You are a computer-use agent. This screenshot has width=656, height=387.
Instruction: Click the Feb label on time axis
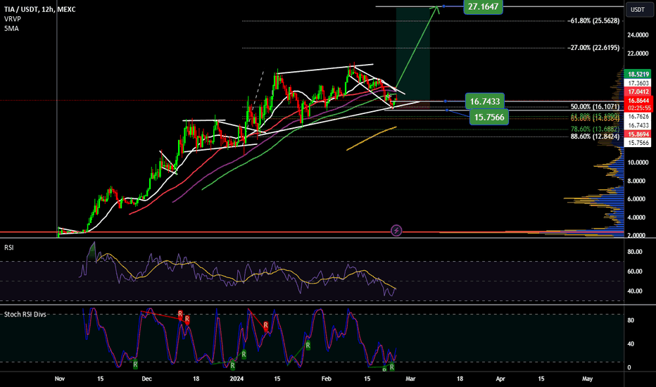327,379
